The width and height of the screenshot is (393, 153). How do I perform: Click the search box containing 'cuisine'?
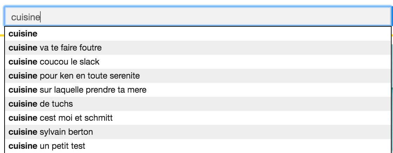196,16
